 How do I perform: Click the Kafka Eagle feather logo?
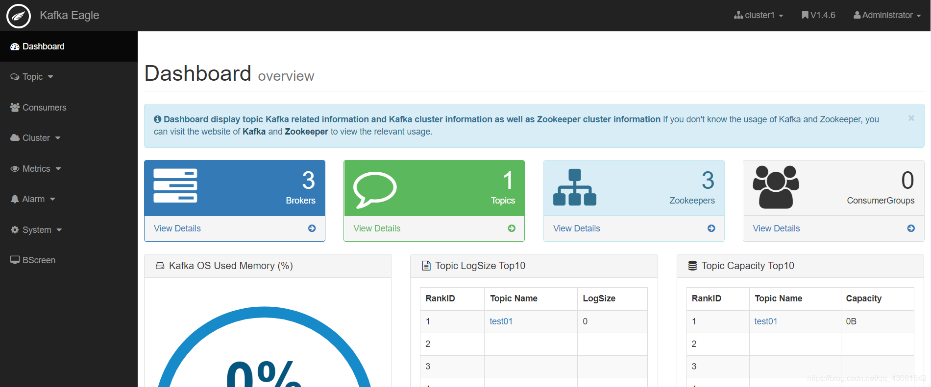19,16
